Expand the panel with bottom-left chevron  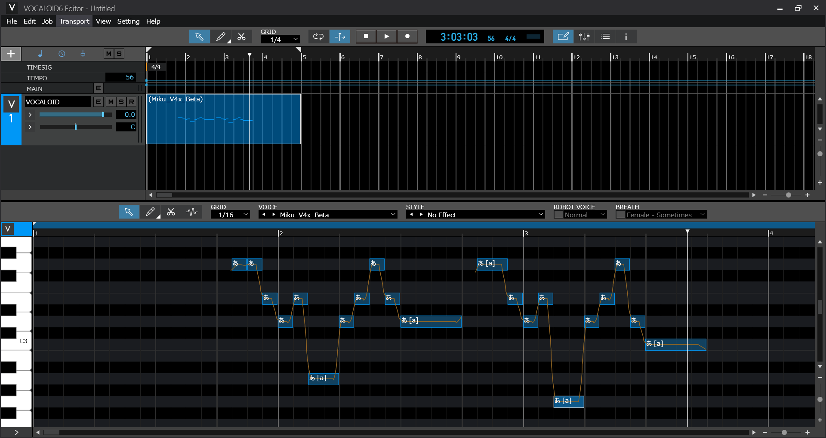(x=16, y=432)
